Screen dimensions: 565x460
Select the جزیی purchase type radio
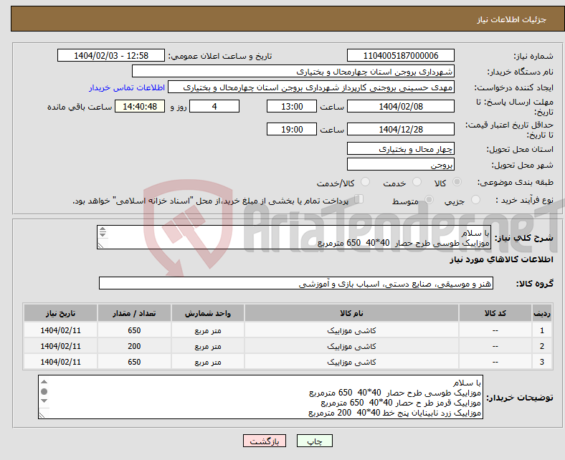475,200
